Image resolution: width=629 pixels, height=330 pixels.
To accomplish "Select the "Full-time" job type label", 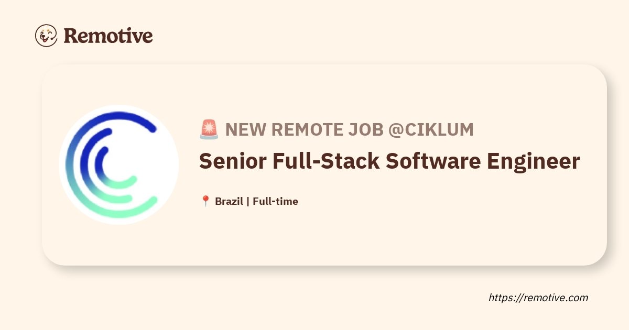I will (275, 201).
